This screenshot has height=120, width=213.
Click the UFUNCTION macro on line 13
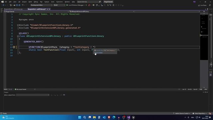[34, 47]
